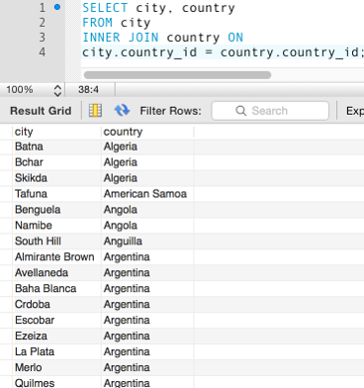The height and width of the screenshot is (388, 364).
Task: Click the ON keyword on line 3
Action: (235, 38)
